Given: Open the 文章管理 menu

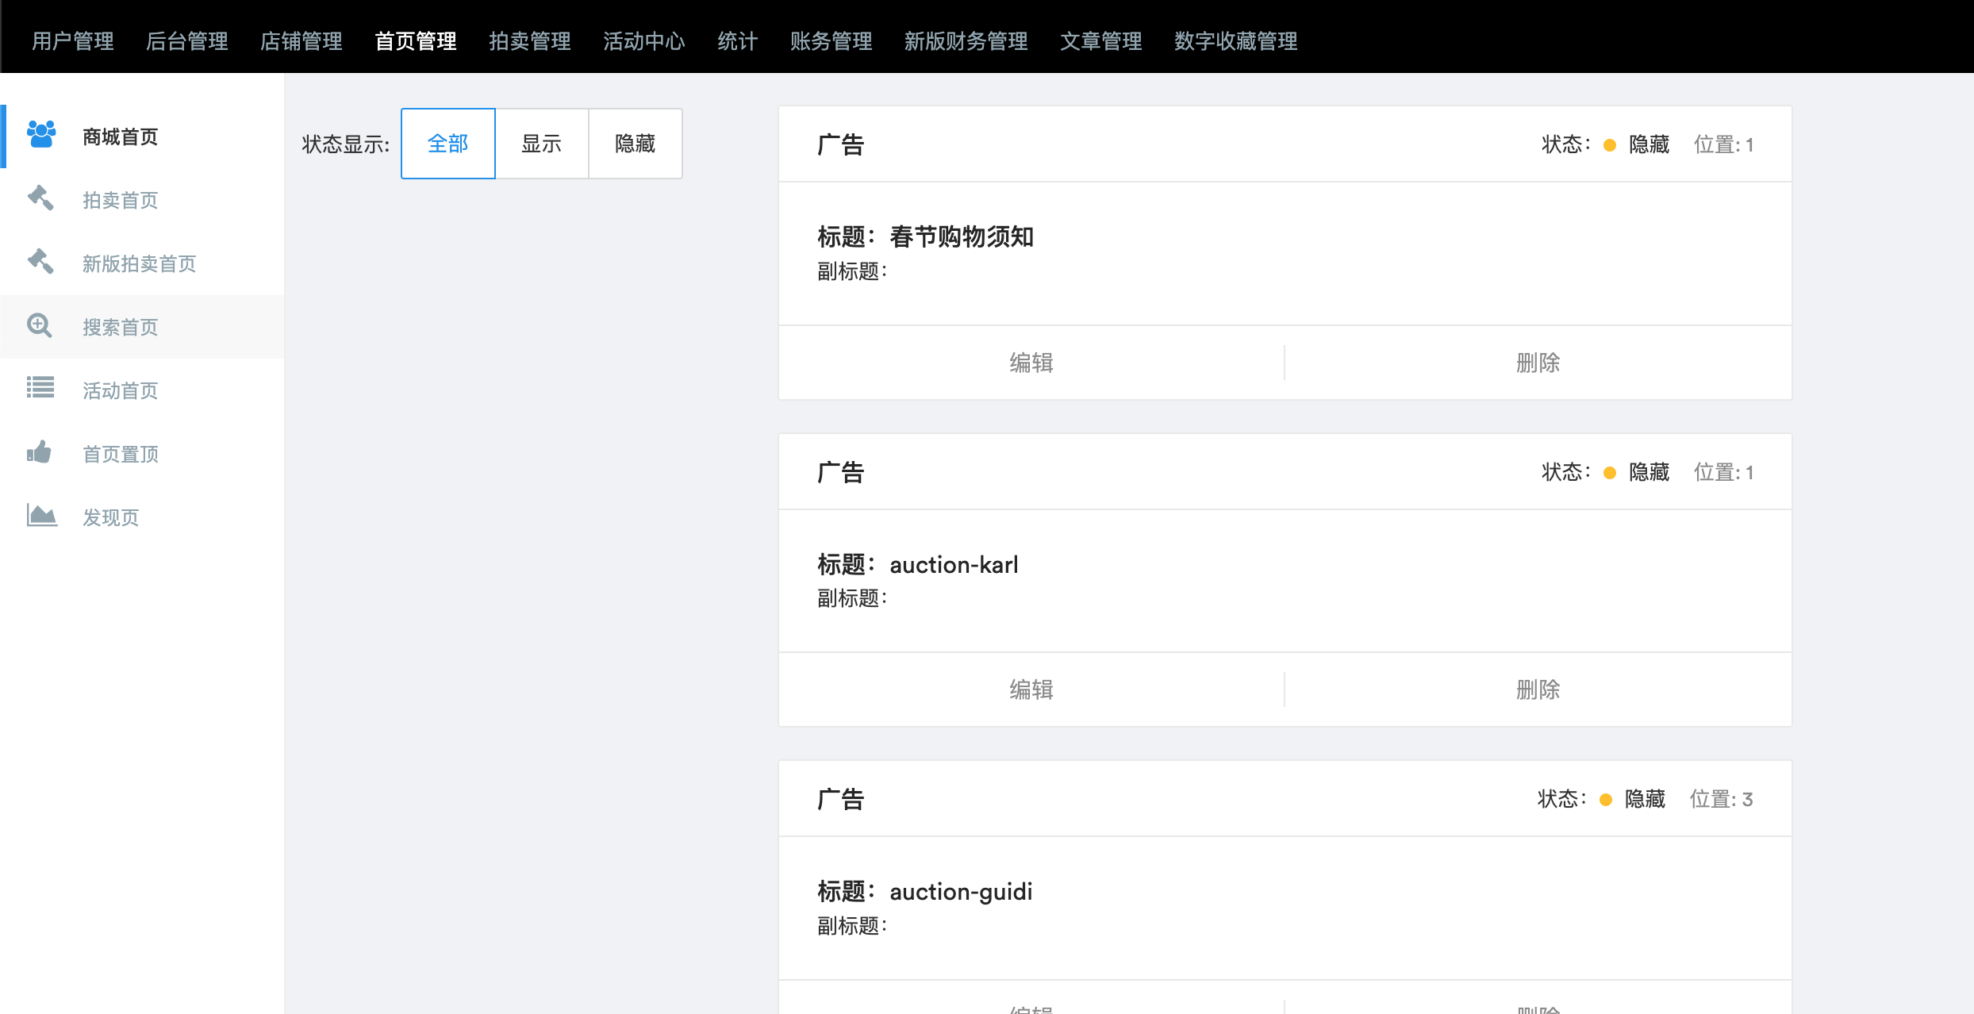Looking at the screenshot, I should tap(1101, 40).
